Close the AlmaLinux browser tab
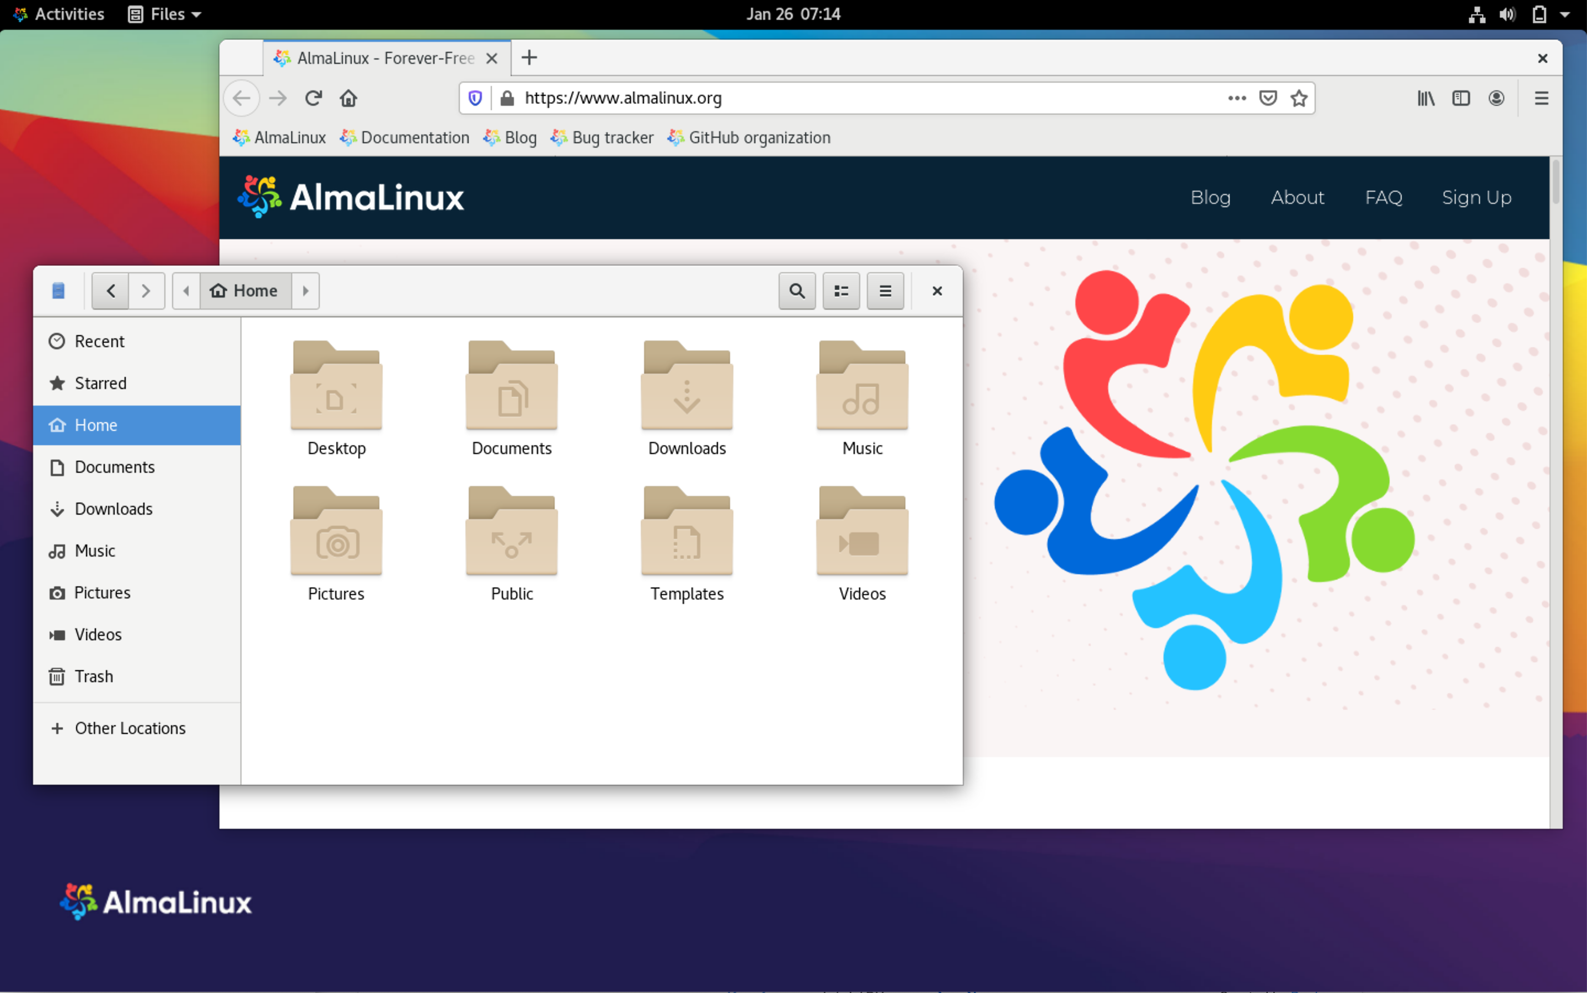 491,58
